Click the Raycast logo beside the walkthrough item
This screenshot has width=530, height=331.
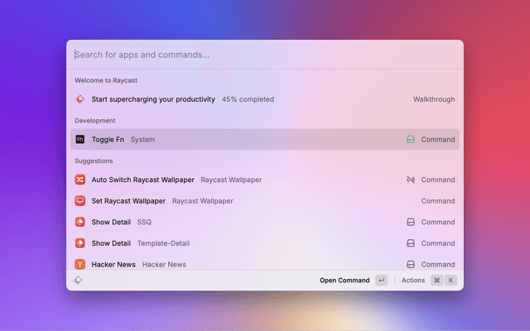pos(80,99)
